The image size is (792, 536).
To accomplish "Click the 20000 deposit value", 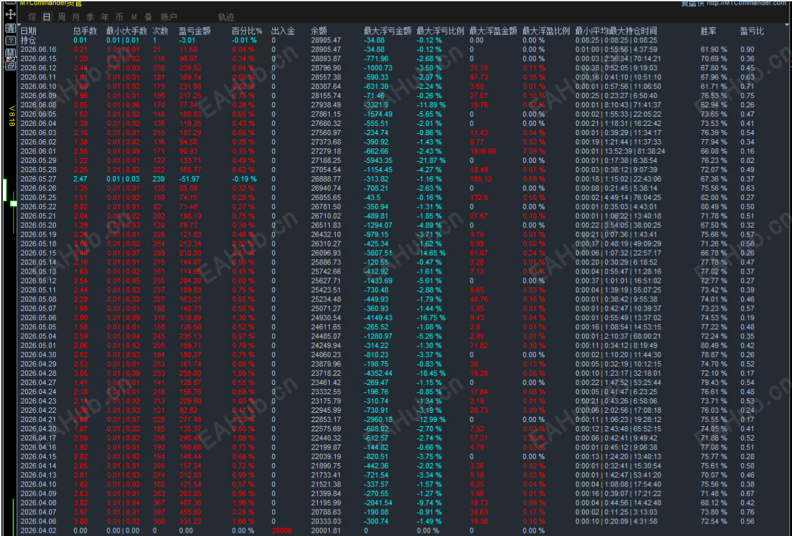I will [x=282, y=531].
